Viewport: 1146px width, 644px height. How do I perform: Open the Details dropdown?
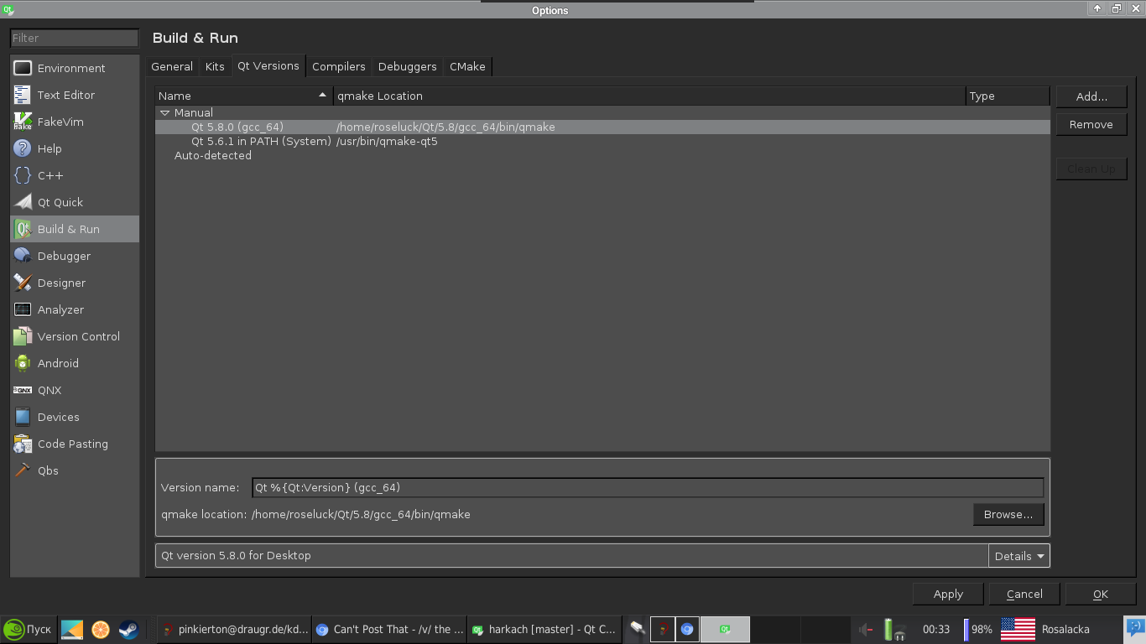1019,556
